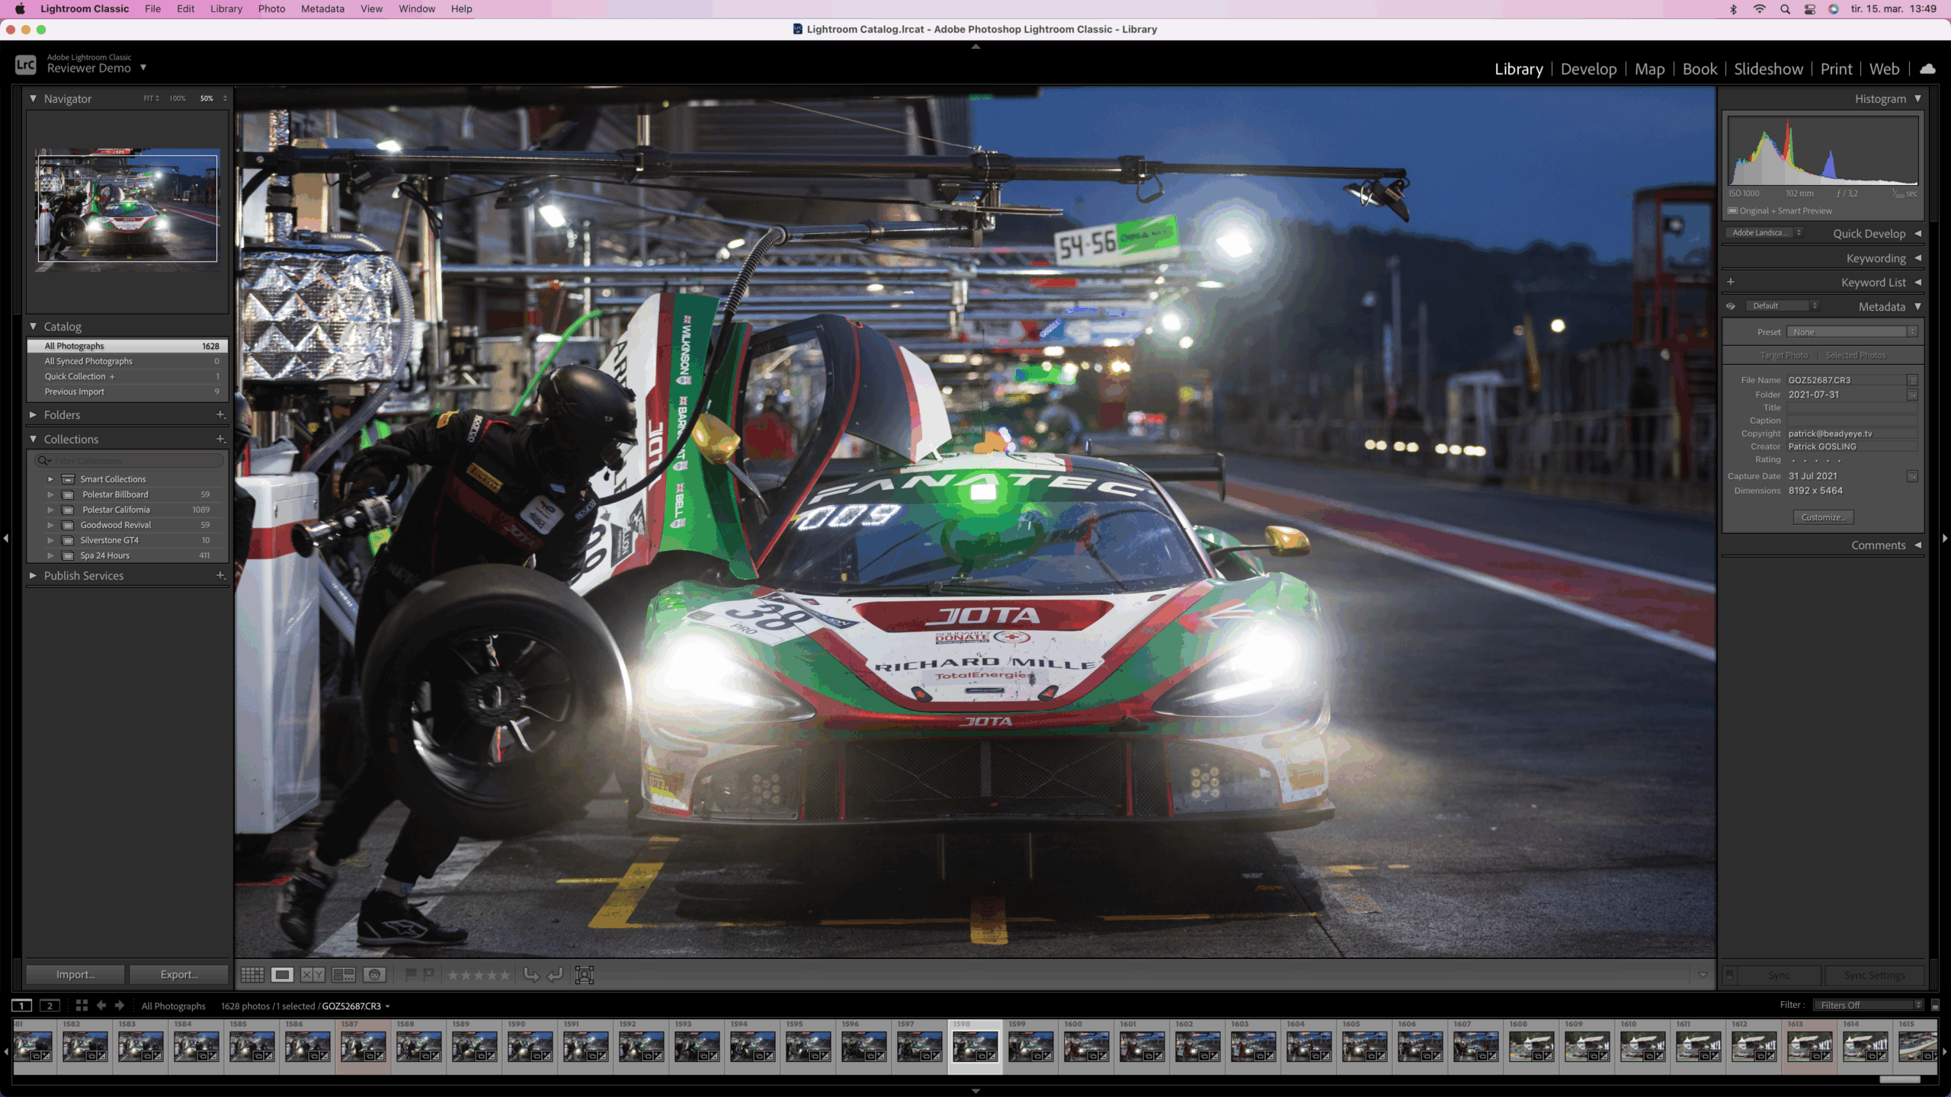Viewport: 1951px width, 1097px height.
Task: Open Filters Off dropdown
Action: pos(1867,1005)
